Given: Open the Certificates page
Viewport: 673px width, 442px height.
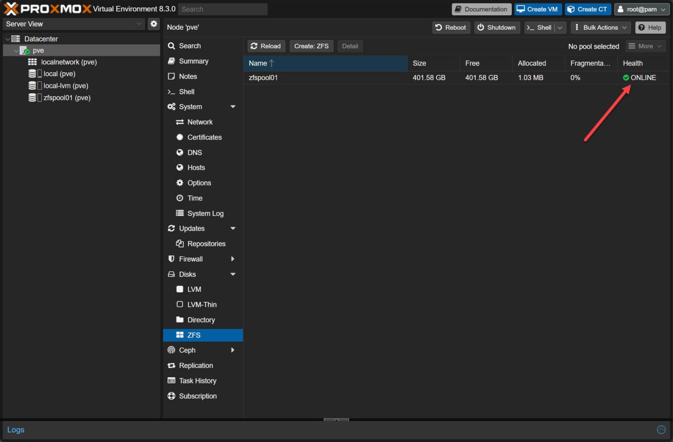Looking at the screenshot, I should tap(204, 137).
